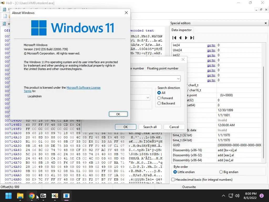Screen dimensions: 269x202
Task: Open 7-Zip from the taskbar
Action: click(x=43, y=196)
